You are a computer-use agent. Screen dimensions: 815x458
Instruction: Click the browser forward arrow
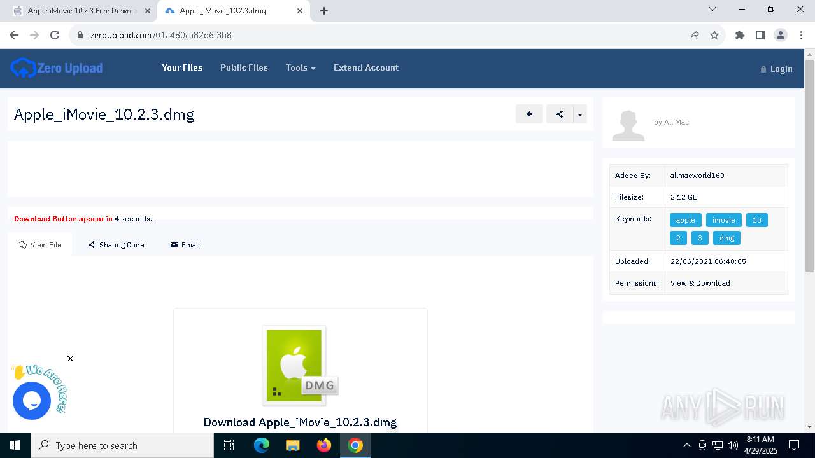[x=34, y=35]
